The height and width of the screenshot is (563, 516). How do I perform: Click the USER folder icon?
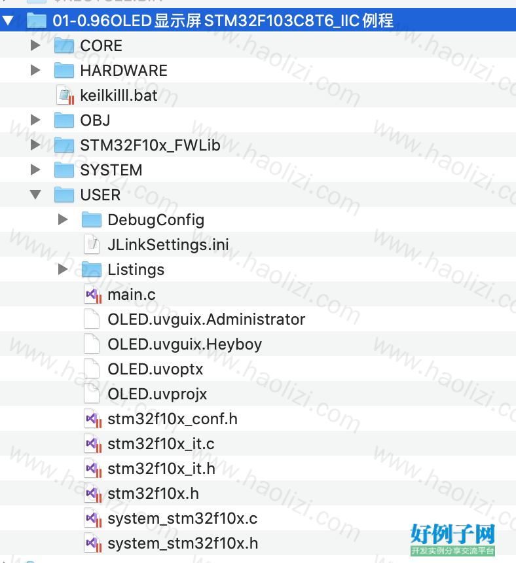coord(64,194)
